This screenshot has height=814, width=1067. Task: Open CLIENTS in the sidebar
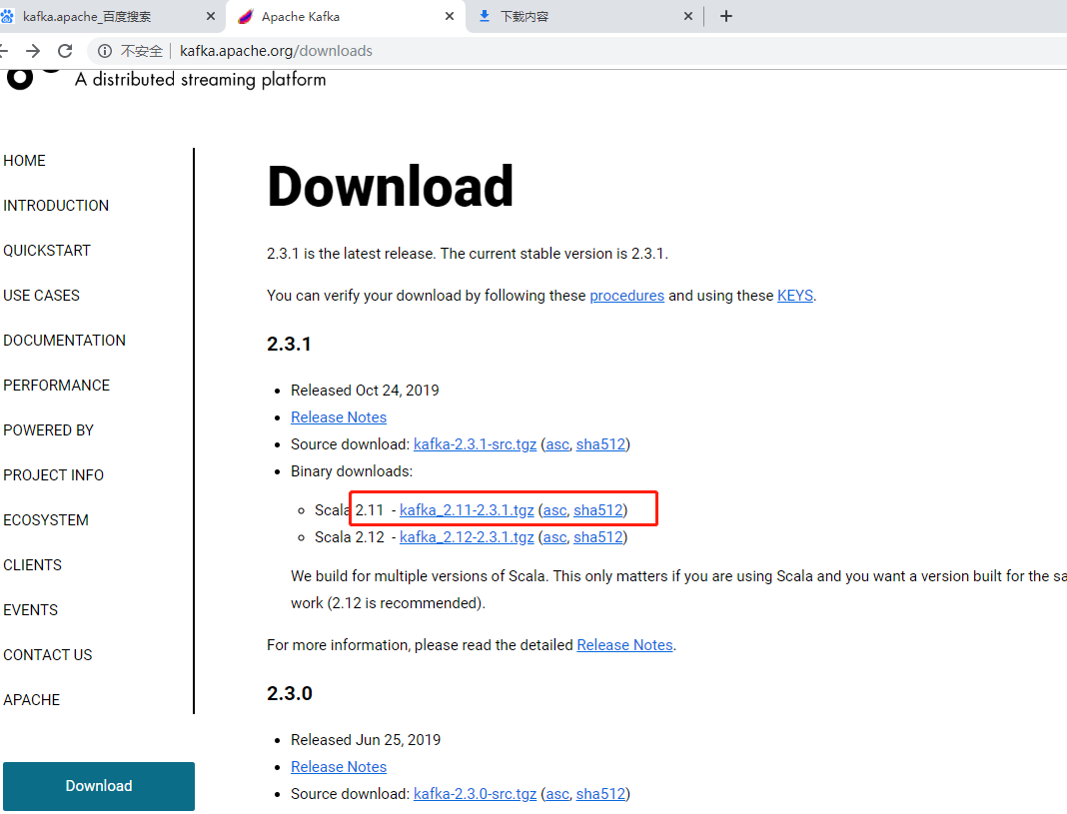pos(33,564)
